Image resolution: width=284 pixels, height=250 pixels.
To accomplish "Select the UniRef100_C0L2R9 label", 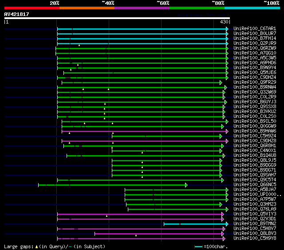I will 255,97.
